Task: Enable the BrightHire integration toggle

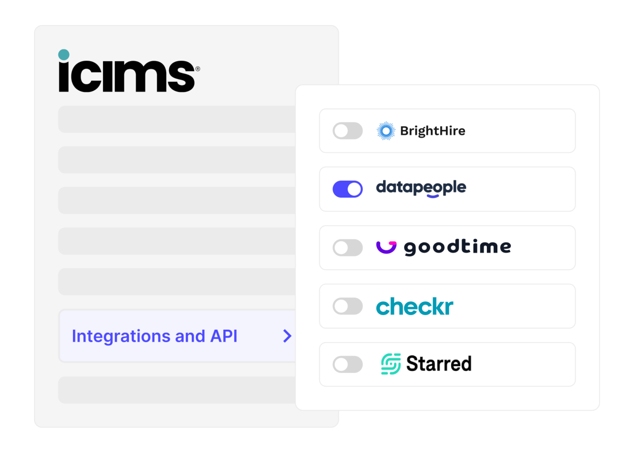Action: pos(348,131)
